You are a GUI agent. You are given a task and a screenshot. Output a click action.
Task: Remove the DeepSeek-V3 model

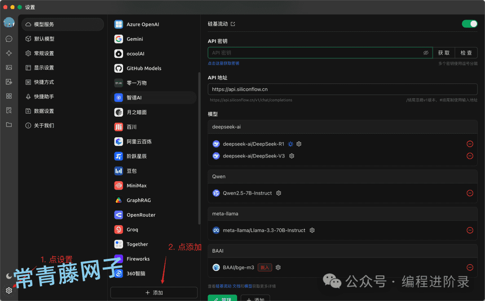[470, 156]
